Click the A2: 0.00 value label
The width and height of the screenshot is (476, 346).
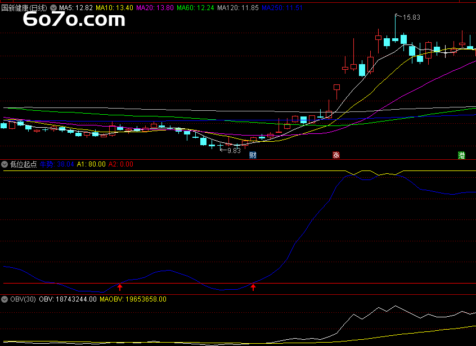click(121, 164)
